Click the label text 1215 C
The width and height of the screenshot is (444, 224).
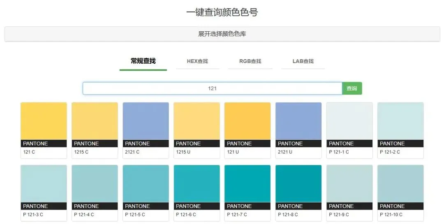tap(81, 152)
